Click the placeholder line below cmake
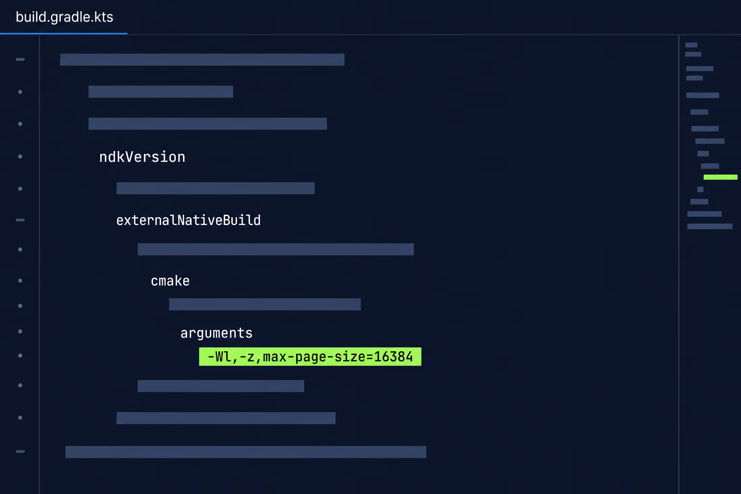The height and width of the screenshot is (494, 741). coord(265,304)
